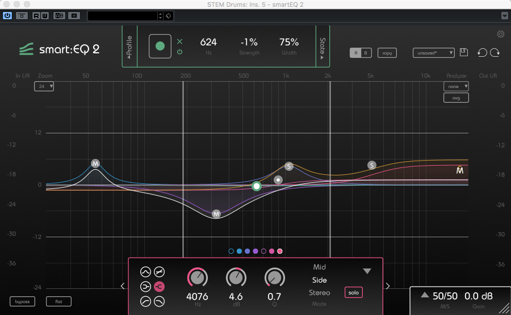This screenshot has height=315, width=511.
Task: Choose the highlighted high shelf filter icon
Action: 159,287
